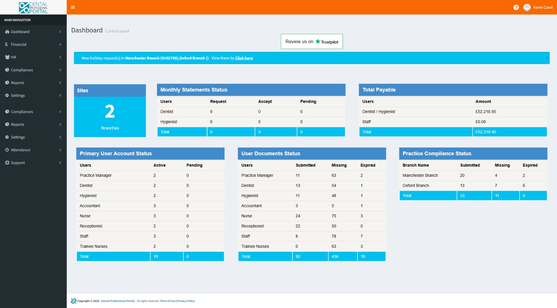This screenshot has height=308, width=557.
Task: Click the Trustpilot star icon
Action: tap(317, 41)
